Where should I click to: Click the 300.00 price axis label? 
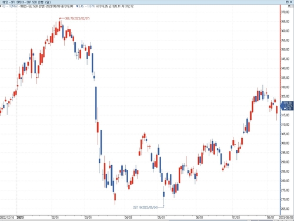(285, 143)
